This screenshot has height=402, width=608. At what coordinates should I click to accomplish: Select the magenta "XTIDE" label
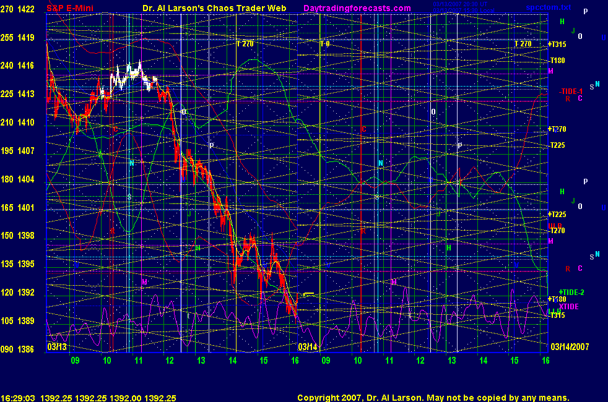(569, 306)
